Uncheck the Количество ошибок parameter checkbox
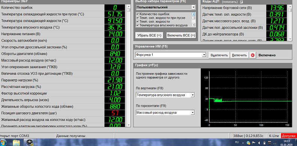The image size is (297, 146). [x=138, y=14]
